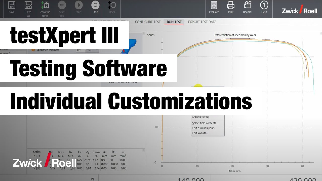Click Zero the force icon
The height and width of the screenshot is (181, 322).
tap(45, 5)
